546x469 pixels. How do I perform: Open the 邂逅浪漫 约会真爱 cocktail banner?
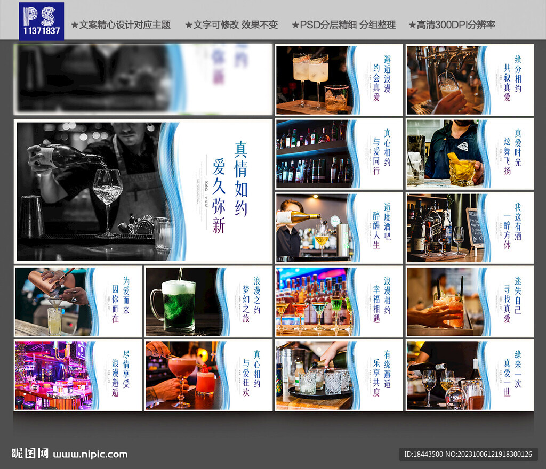click(339, 80)
